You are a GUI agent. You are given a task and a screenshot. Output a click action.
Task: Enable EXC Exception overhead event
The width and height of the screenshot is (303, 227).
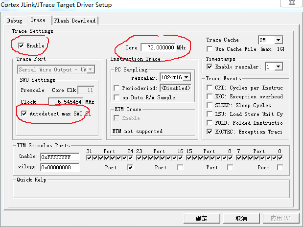(210, 96)
